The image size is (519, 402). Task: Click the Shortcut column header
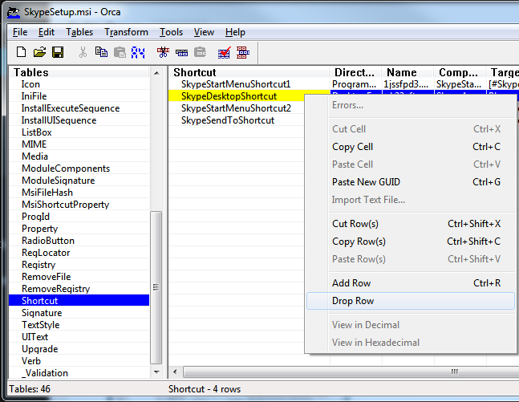[249, 72]
